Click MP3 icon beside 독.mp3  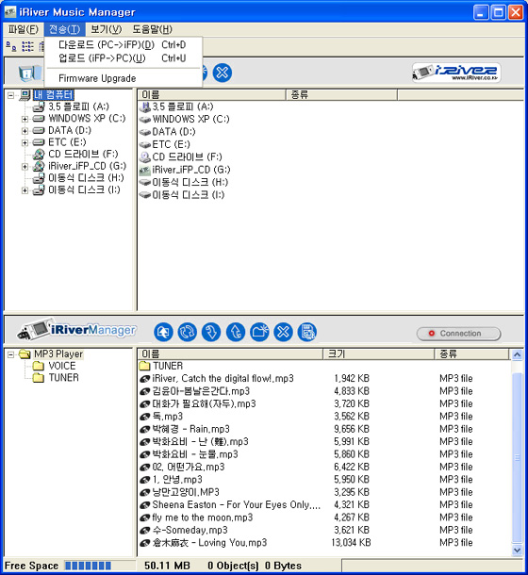(x=145, y=417)
